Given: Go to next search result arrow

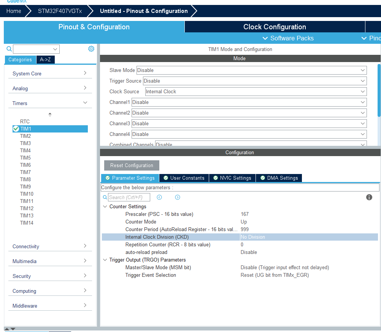Looking at the screenshot, I should click(x=177, y=197).
